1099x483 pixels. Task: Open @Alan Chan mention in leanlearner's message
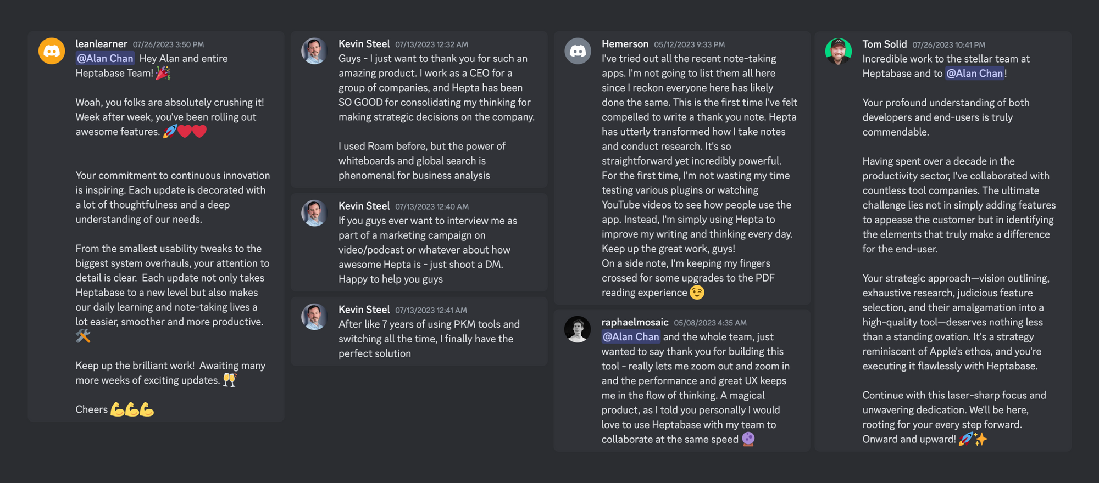click(x=105, y=58)
